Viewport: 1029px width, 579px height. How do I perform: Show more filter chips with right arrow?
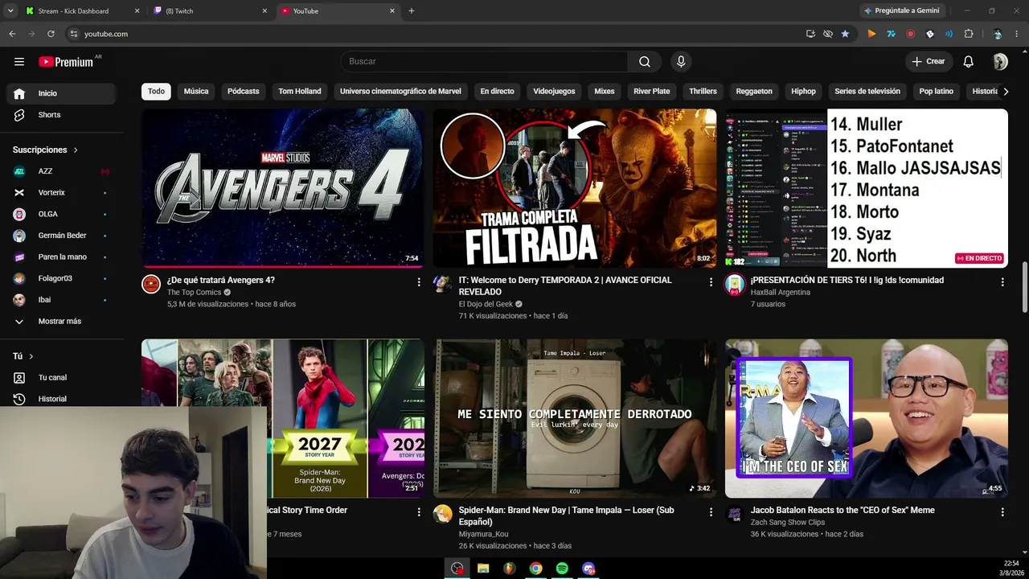pyautogui.click(x=1006, y=91)
